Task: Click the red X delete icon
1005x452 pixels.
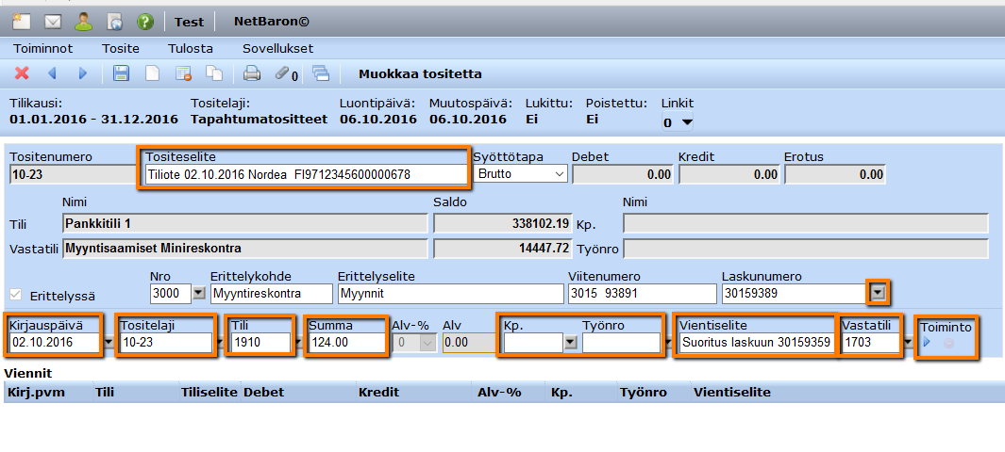Action: [22, 73]
